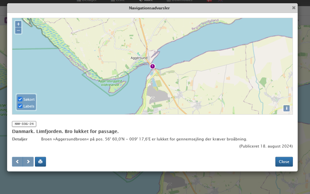Click the NW-336-24 warning badge
The width and height of the screenshot is (310, 194).
coord(24,124)
